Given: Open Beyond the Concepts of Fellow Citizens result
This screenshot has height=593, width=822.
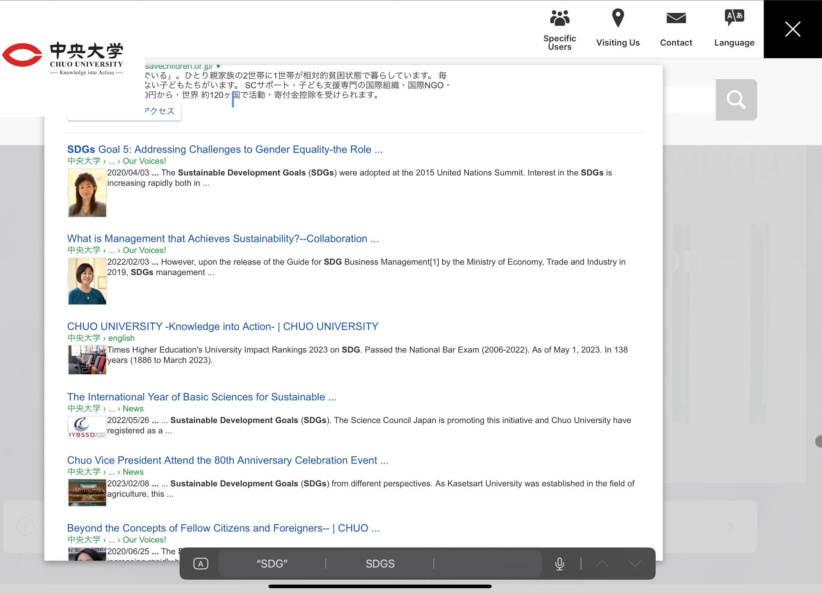Looking at the screenshot, I should 223,528.
